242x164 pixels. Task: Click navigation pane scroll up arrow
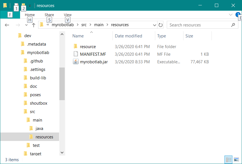point(62,34)
